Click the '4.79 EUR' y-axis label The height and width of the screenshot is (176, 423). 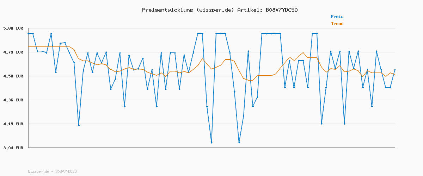(13, 52)
